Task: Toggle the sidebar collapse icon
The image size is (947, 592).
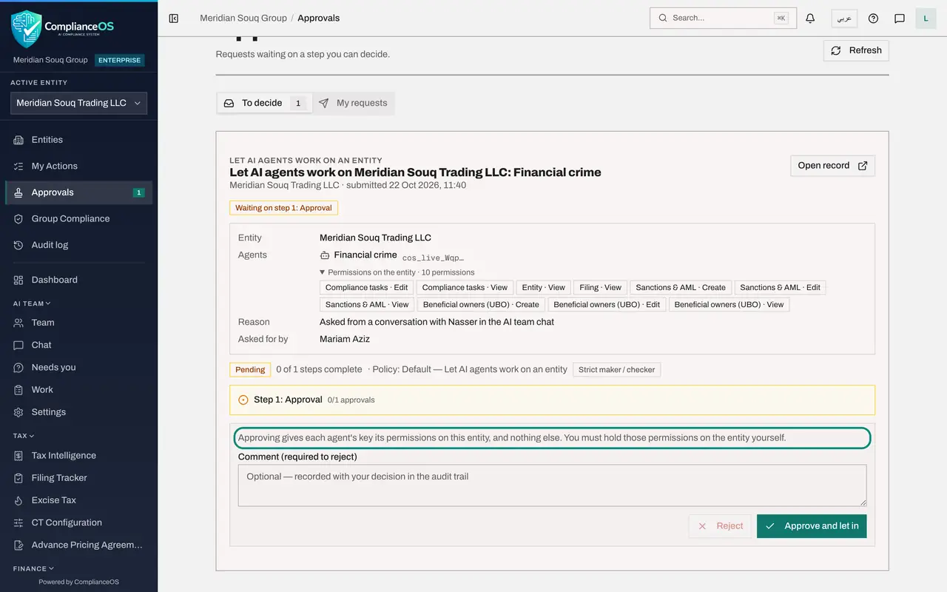Action: pos(174,18)
